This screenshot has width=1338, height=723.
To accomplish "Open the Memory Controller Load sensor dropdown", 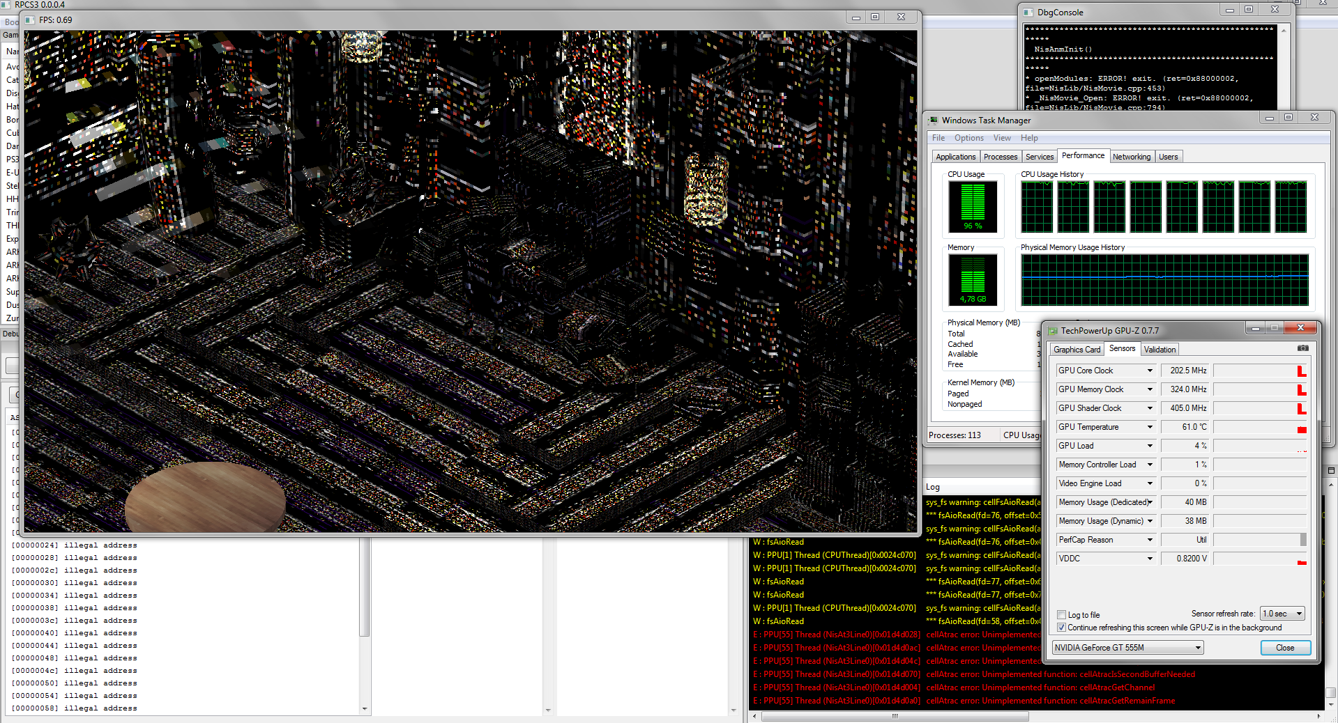I will pos(1150,465).
